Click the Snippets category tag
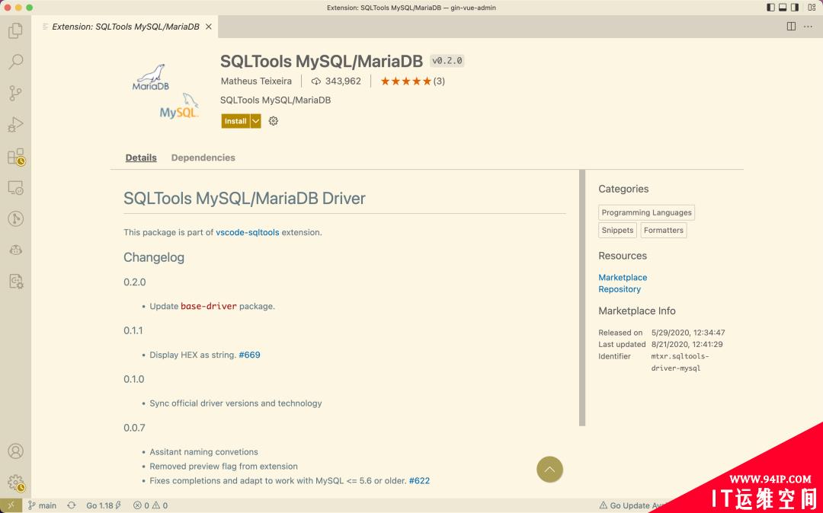This screenshot has width=823, height=513. 617,230
